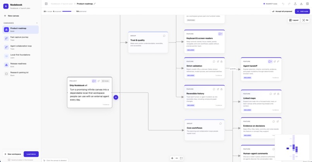Click the fit-view icon in the bottom zoom controls
Viewport: 312px width, 162px height.
[181, 158]
